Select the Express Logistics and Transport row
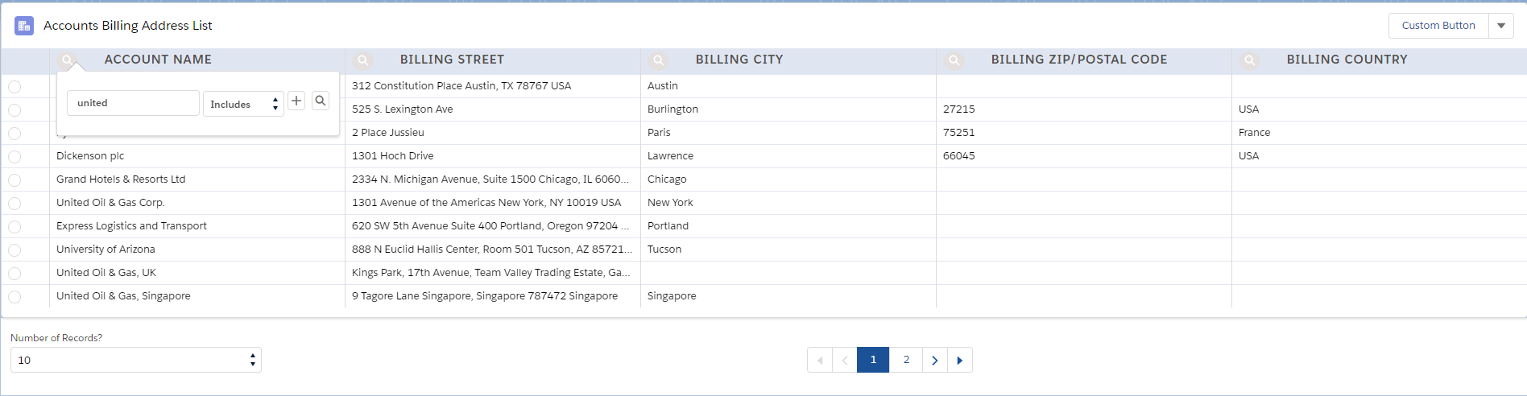 click(14, 227)
